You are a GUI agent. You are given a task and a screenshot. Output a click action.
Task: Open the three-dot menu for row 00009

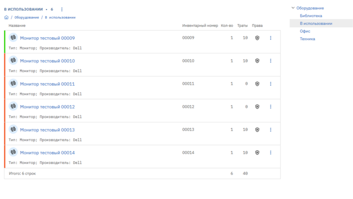pyautogui.click(x=271, y=38)
